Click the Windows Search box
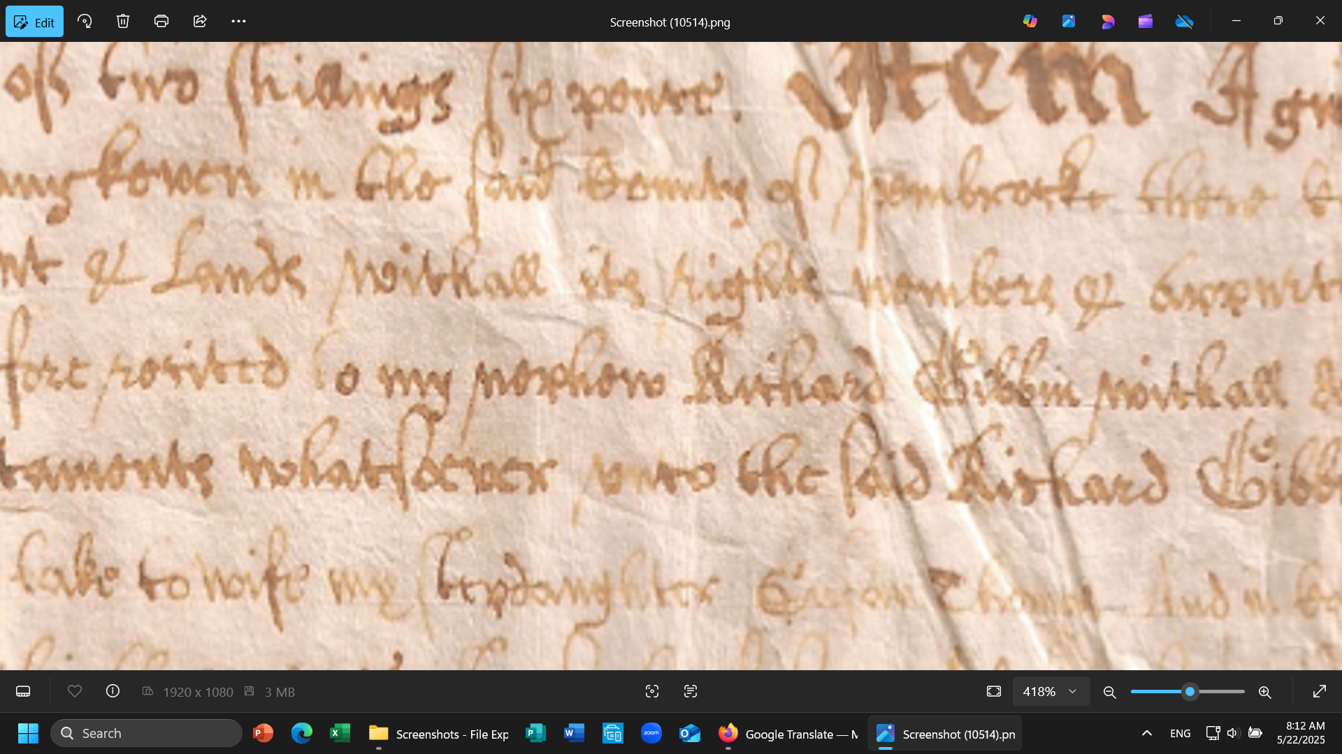The width and height of the screenshot is (1342, 754). coord(147,733)
